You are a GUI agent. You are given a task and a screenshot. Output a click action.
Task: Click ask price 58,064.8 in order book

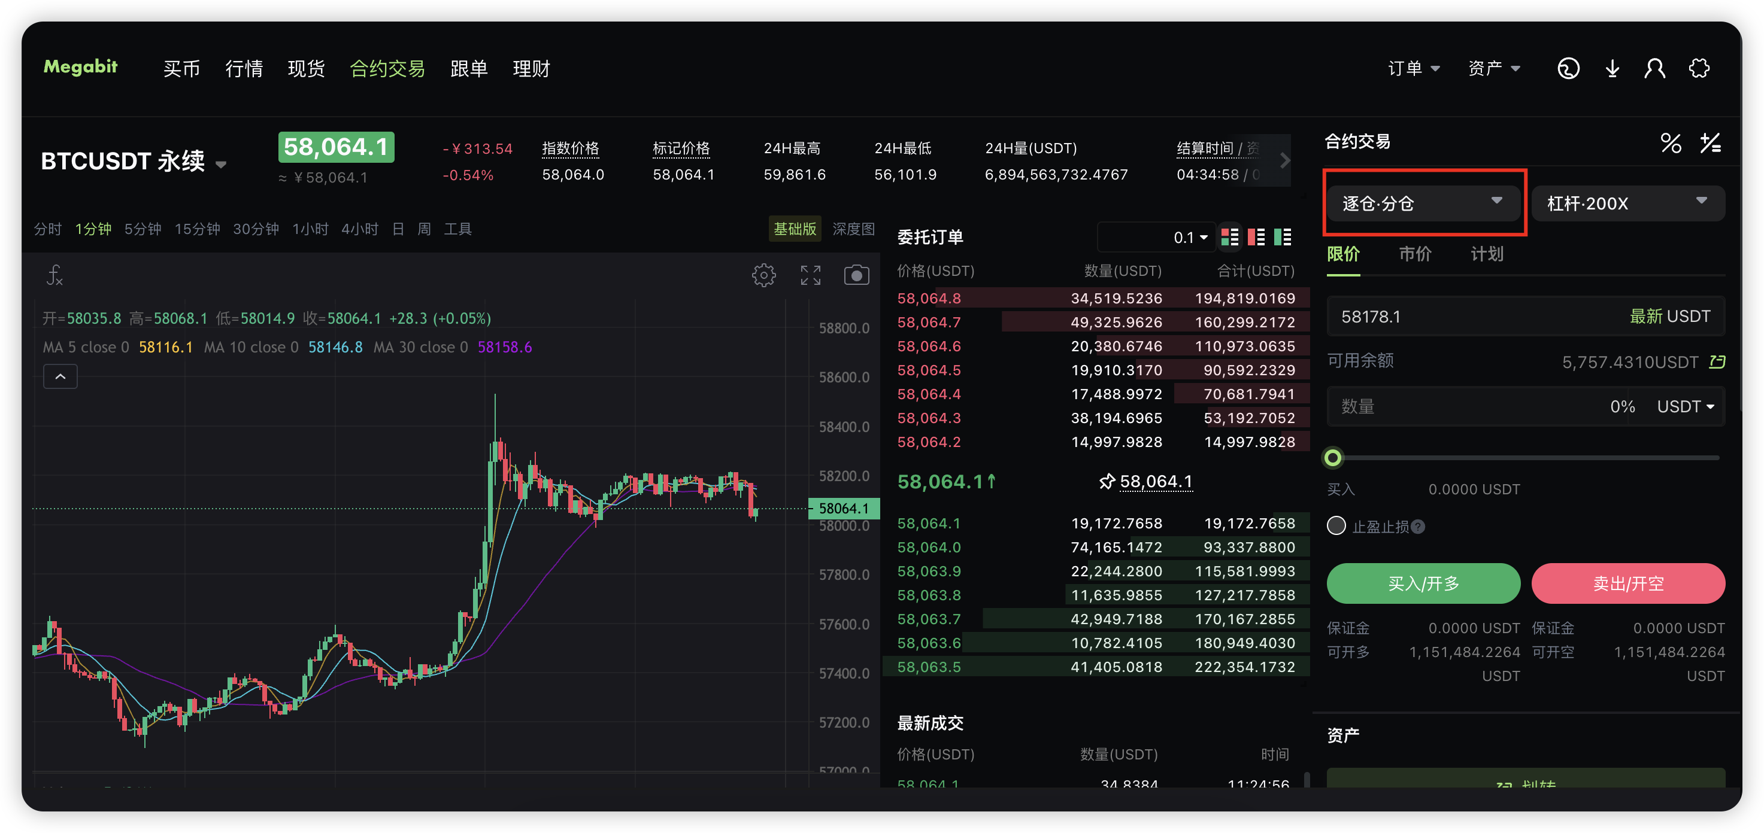[929, 299]
